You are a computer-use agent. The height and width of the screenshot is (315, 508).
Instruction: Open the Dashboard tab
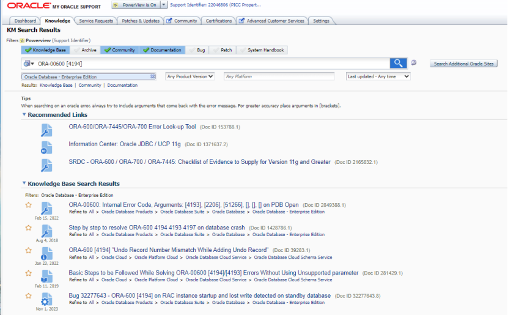[25, 21]
